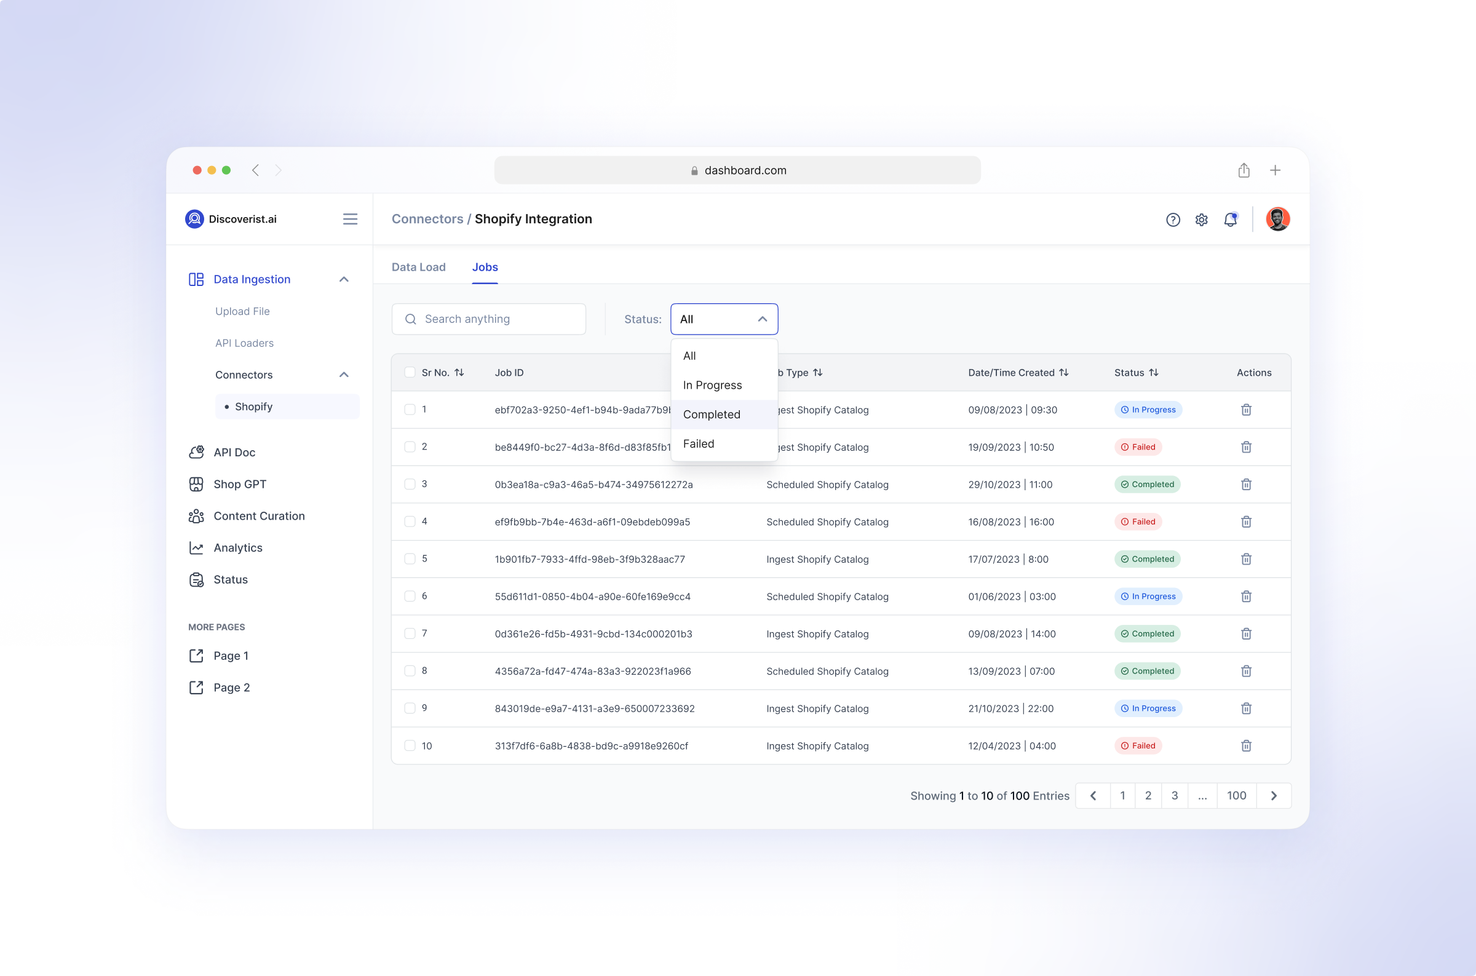The height and width of the screenshot is (976, 1476).
Task: Check notifications using the bell icon
Action: click(x=1230, y=220)
